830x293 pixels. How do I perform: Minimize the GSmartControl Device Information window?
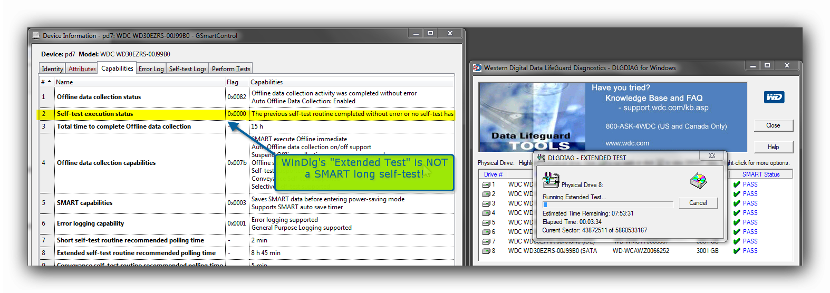pyautogui.click(x=416, y=34)
